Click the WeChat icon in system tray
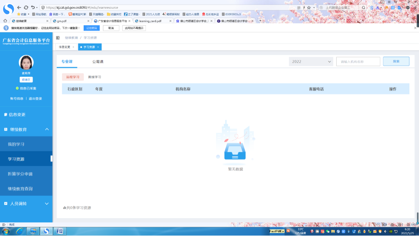The height and width of the screenshot is (236, 419). click(328, 231)
